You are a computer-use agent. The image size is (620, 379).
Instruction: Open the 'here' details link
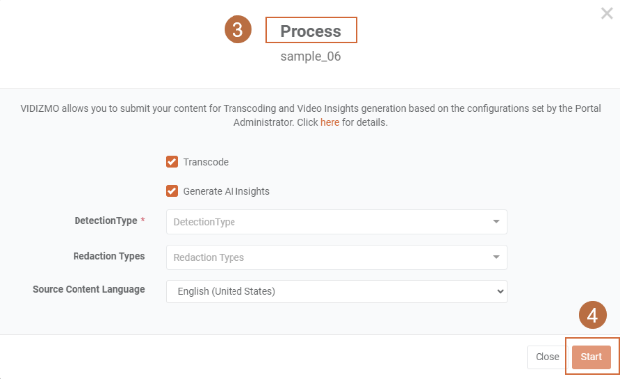coord(330,122)
